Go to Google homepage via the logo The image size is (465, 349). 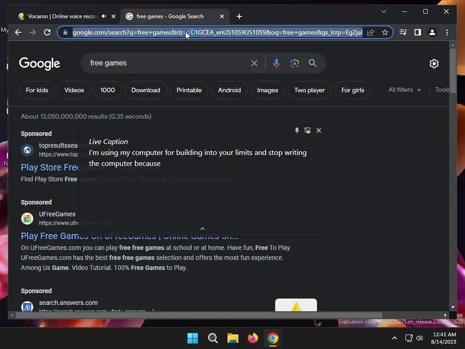click(40, 63)
